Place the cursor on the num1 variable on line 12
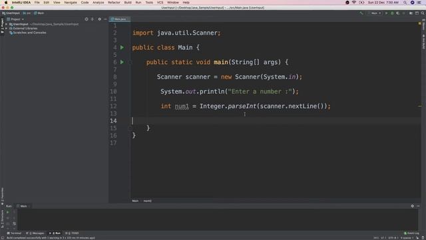Viewport: 426px width, 240px height. click(182, 106)
